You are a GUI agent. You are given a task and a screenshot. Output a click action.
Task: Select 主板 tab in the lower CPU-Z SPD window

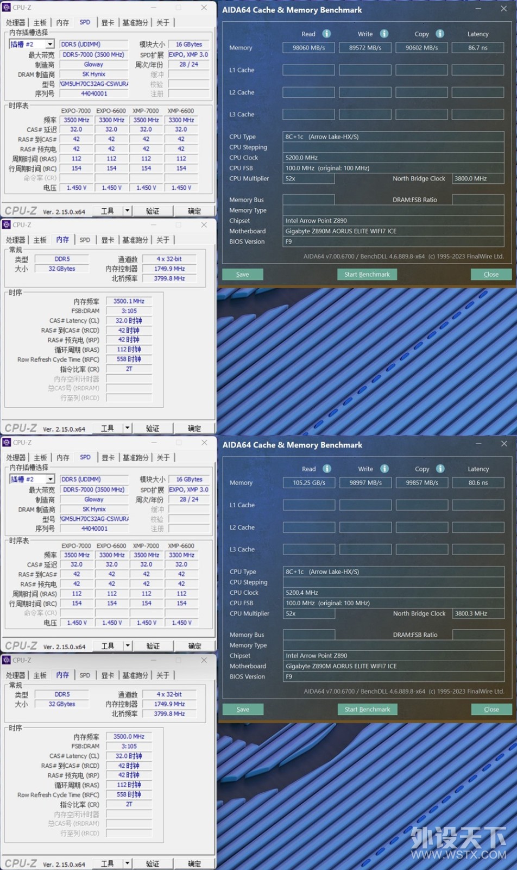(x=41, y=458)
